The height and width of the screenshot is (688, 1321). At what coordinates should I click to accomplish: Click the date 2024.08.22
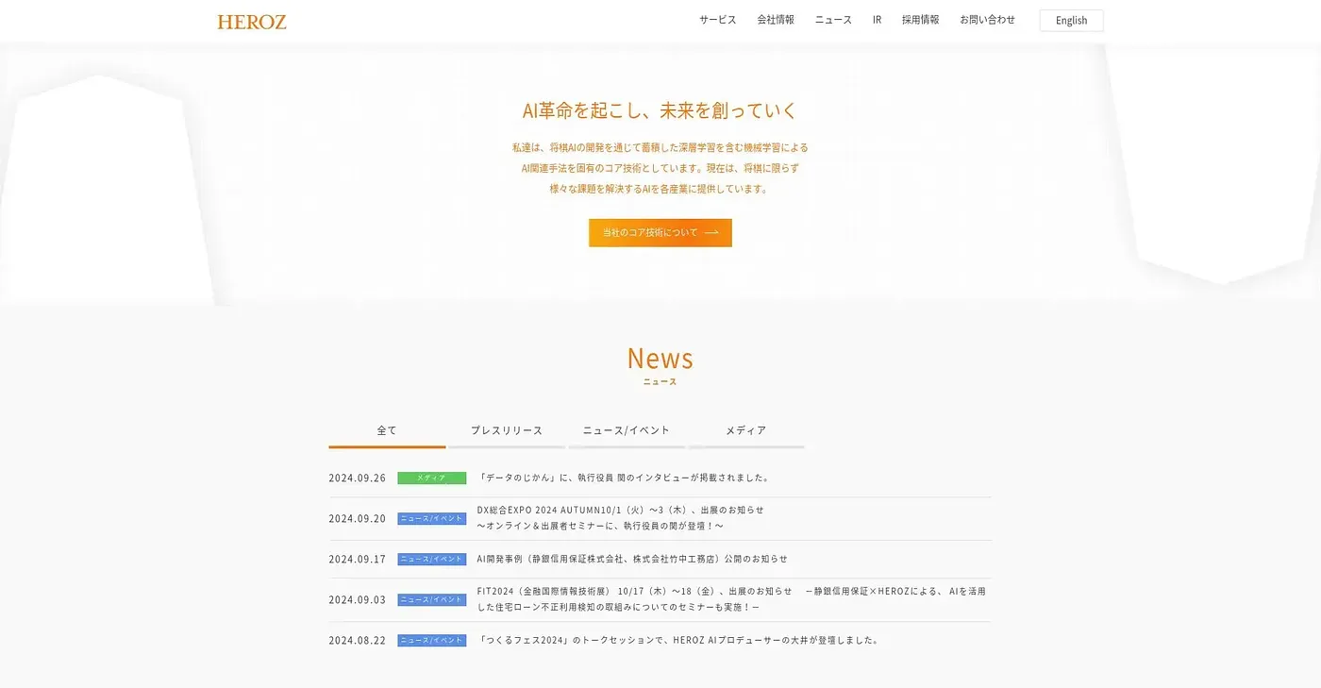coord(358,641)
